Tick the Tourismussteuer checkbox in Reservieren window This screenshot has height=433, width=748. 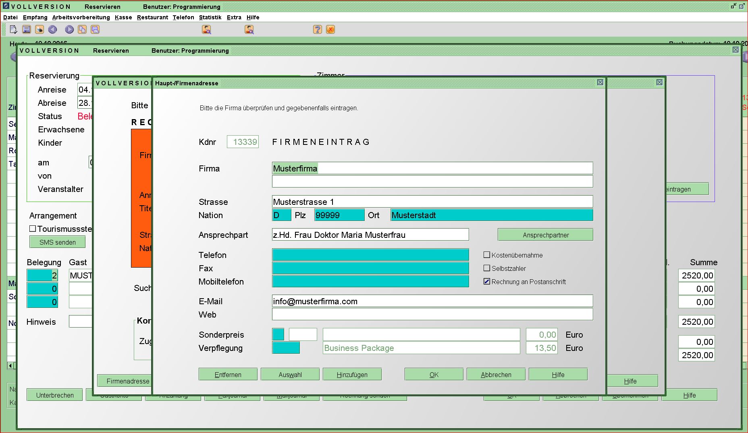pyautogui.click(x=33, y=229)
